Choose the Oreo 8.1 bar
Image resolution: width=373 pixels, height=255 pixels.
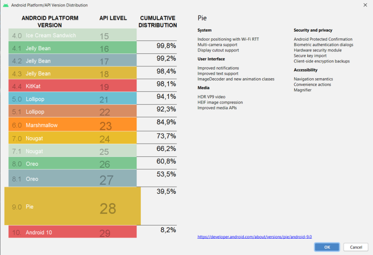coord(72,179)
